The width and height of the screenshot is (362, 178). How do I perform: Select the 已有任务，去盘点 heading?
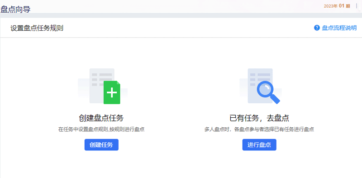tap(259, 118)
